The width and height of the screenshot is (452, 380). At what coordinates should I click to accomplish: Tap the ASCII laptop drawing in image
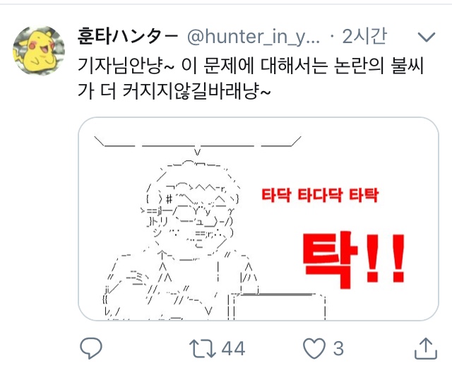277,307
